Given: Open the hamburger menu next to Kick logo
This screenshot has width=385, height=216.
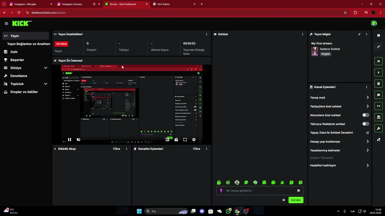Looking at the screenshot, I should coord(6,23).
